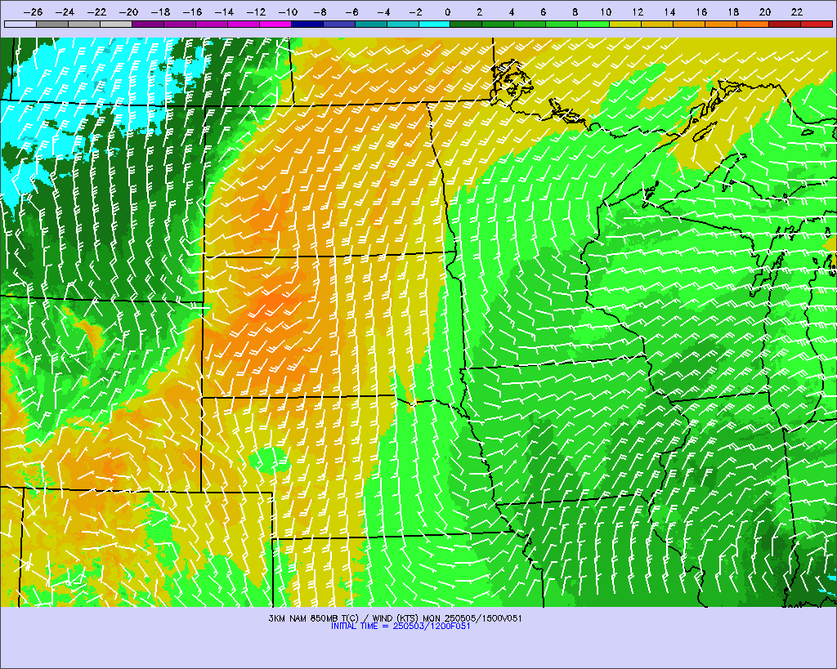Select the 12 scale label
Screen dimensions: 837x669
[x=638, y=11]
